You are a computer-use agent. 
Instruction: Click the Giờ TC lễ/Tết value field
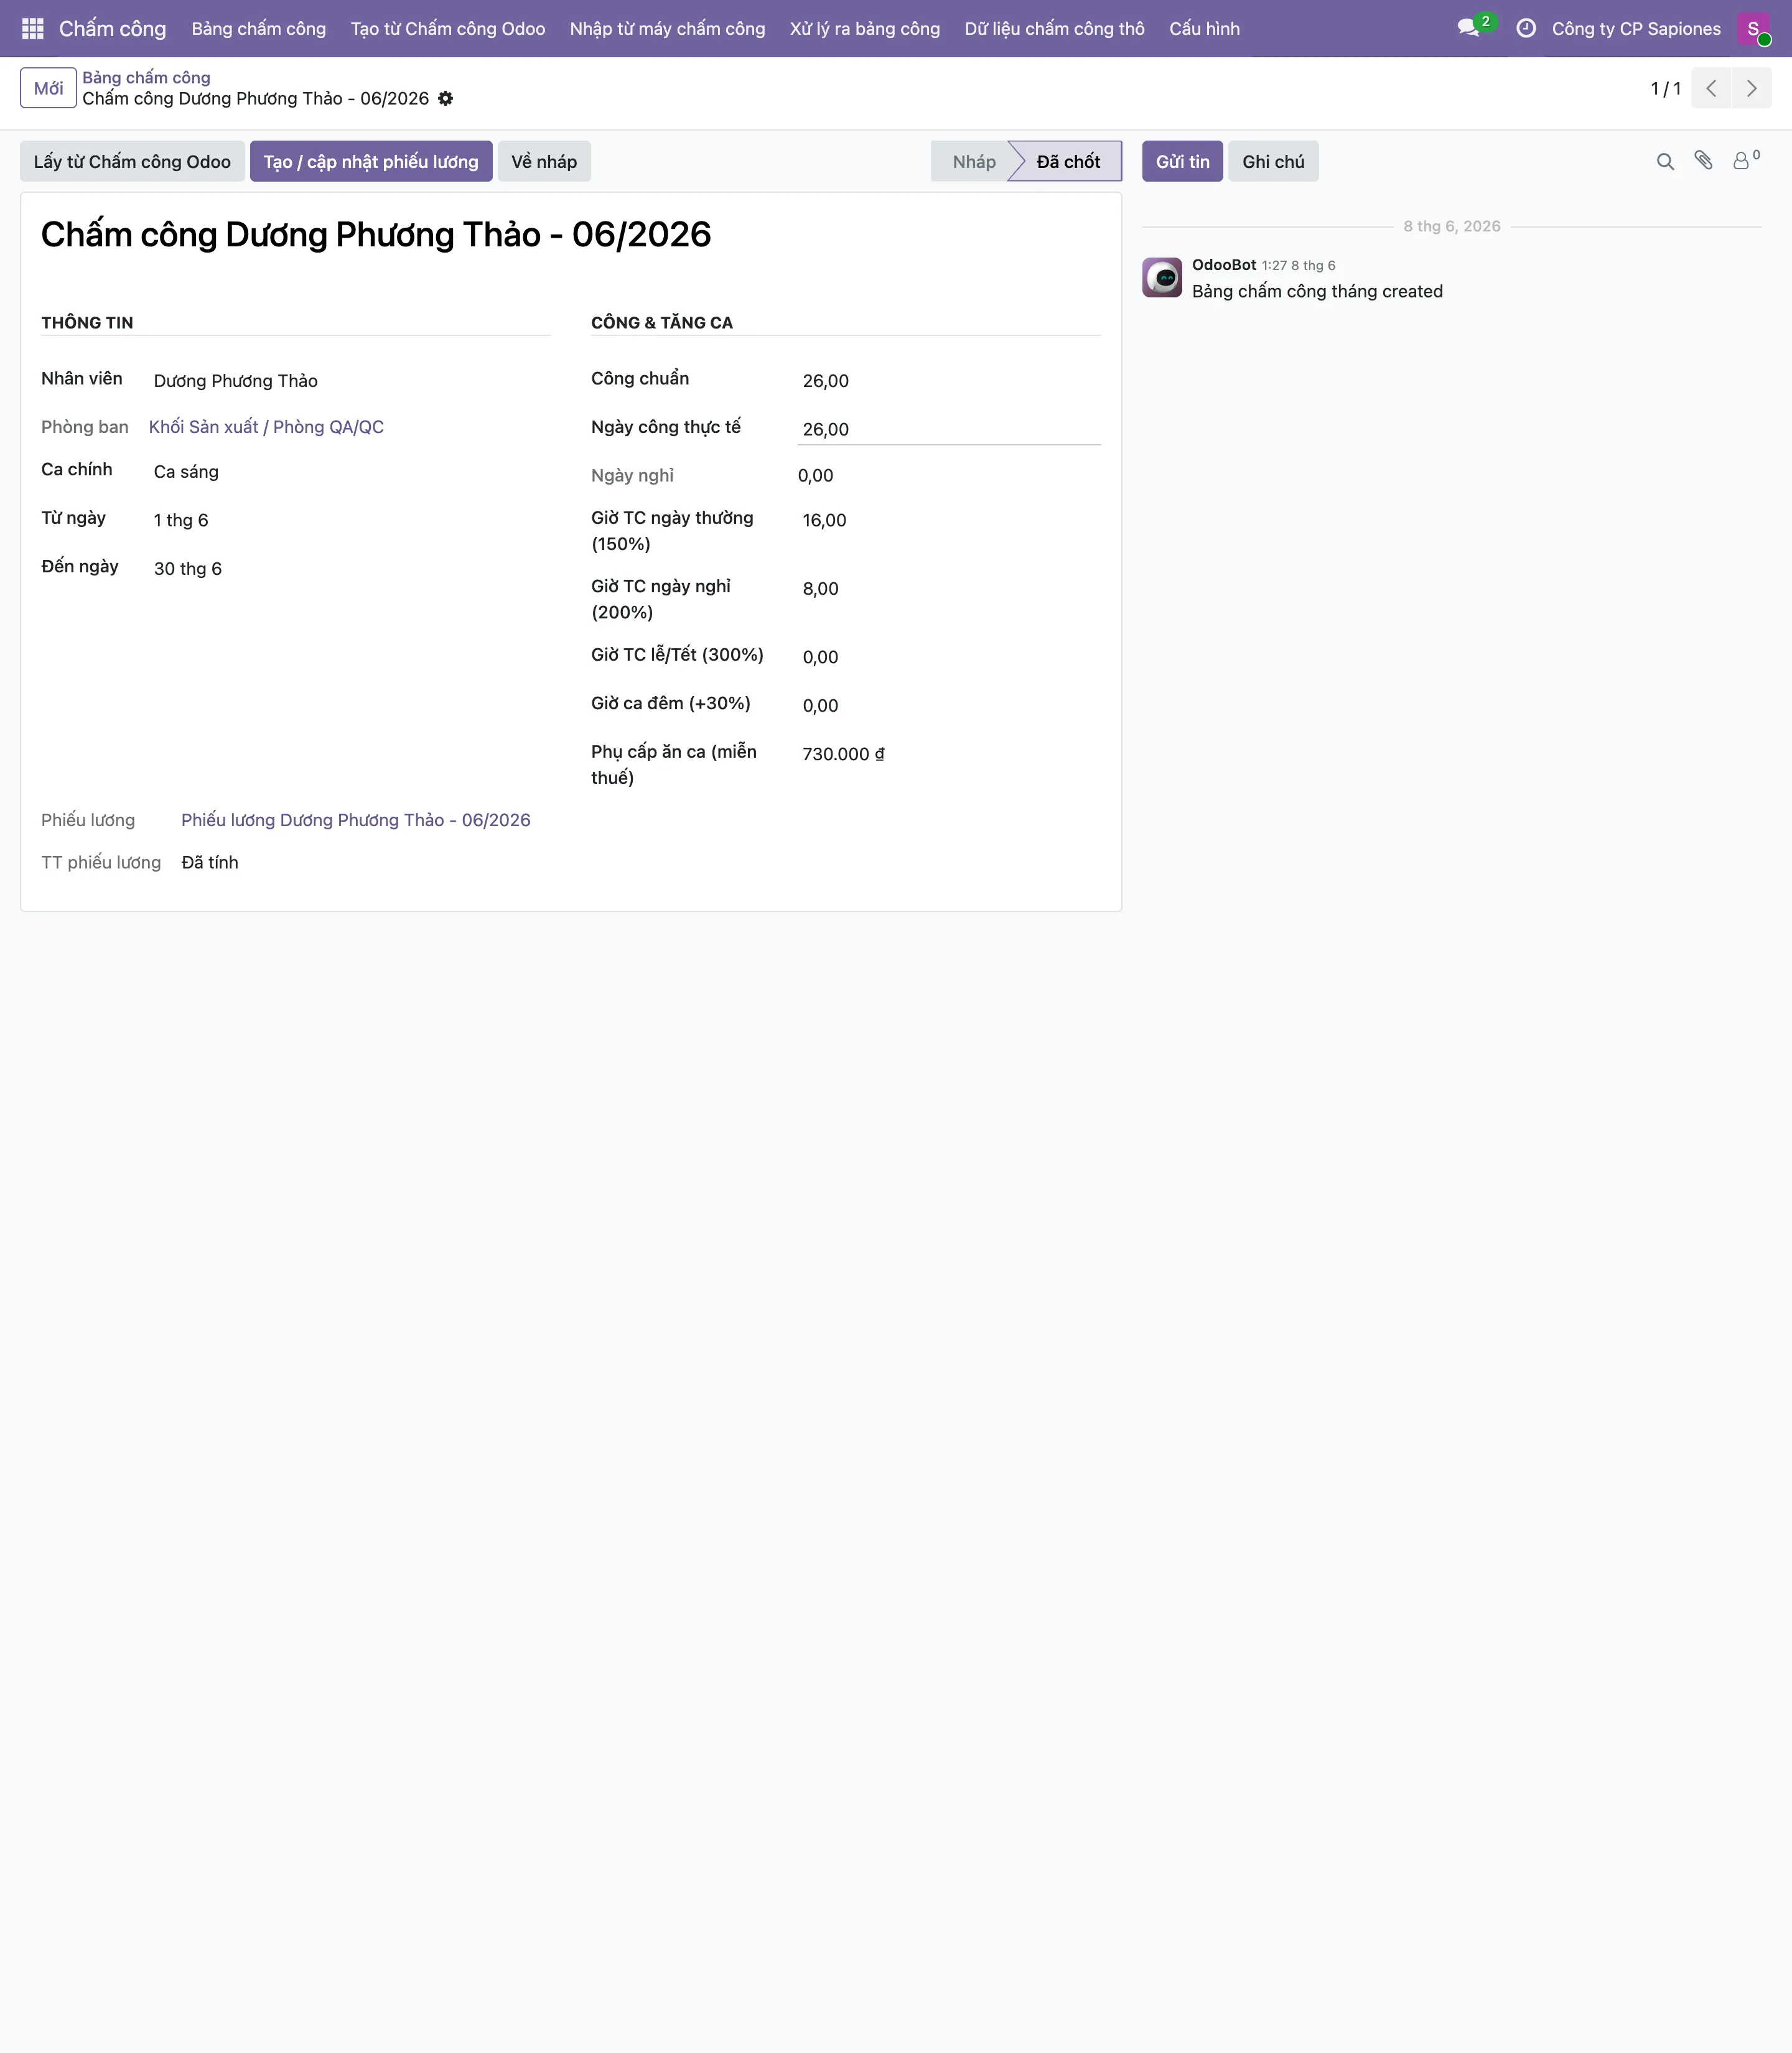coord(949,657)
